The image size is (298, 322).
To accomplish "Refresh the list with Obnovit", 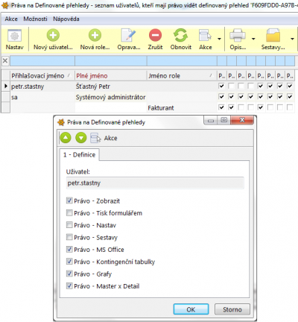I will (180, 35).
